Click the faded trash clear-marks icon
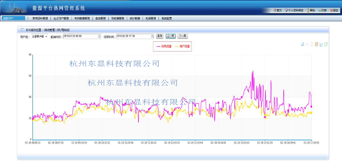 312,44
